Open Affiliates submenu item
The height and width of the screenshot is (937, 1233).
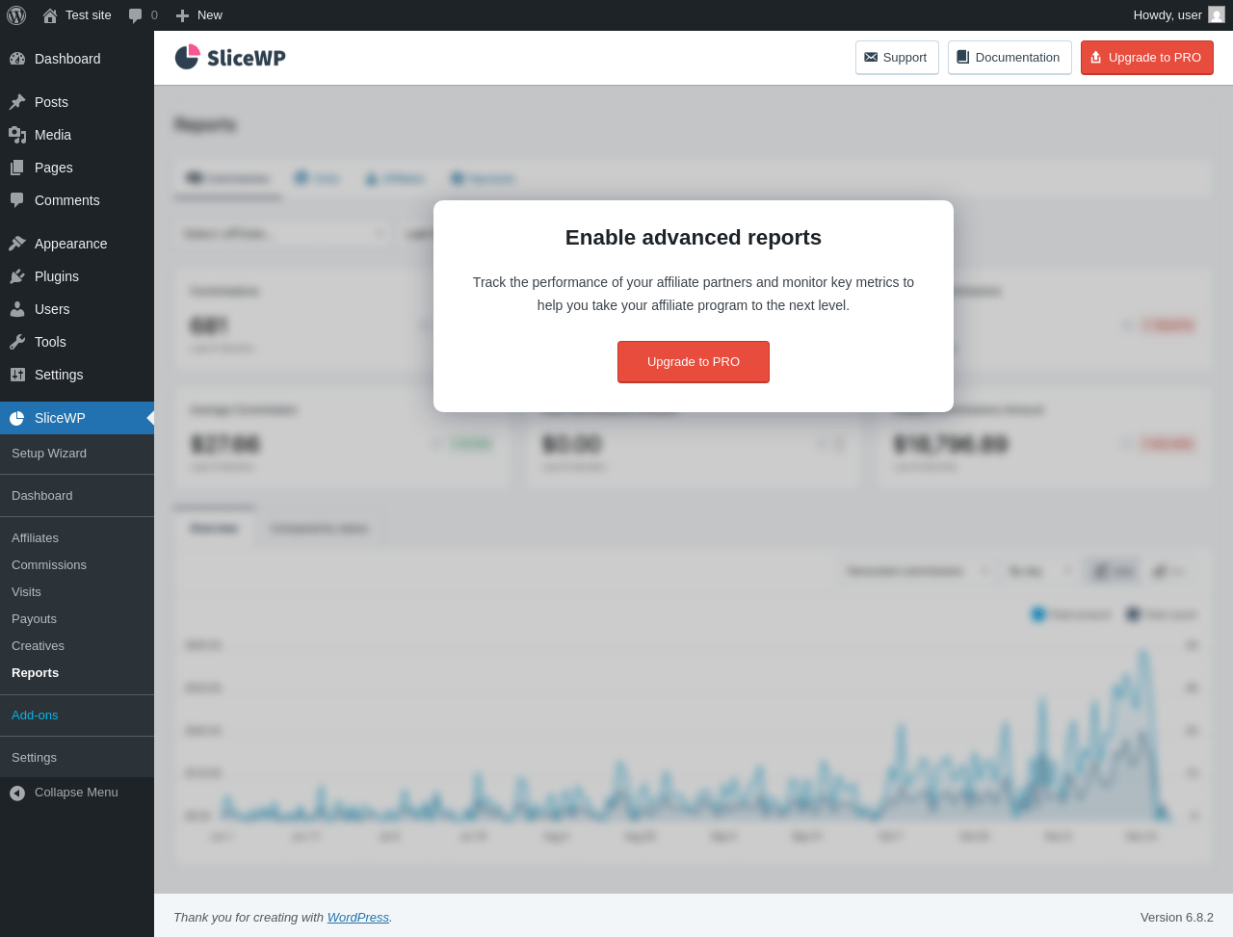[77, 538]
